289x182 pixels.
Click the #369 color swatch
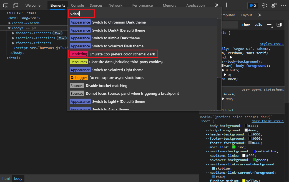pyautogui.click(x=213, y=177)
